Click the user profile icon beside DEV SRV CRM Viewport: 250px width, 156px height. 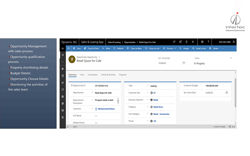(x=234, y=42)
